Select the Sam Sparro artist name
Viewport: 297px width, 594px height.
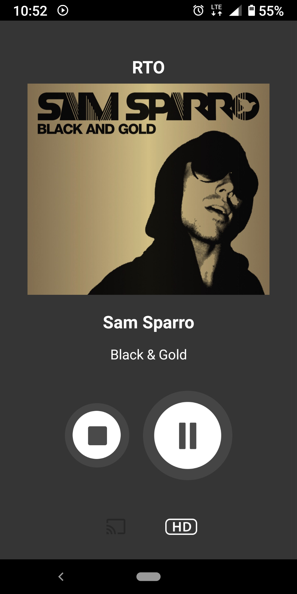click(x=148, y=322)
